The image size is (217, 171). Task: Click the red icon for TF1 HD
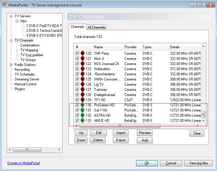click(83, 100)
